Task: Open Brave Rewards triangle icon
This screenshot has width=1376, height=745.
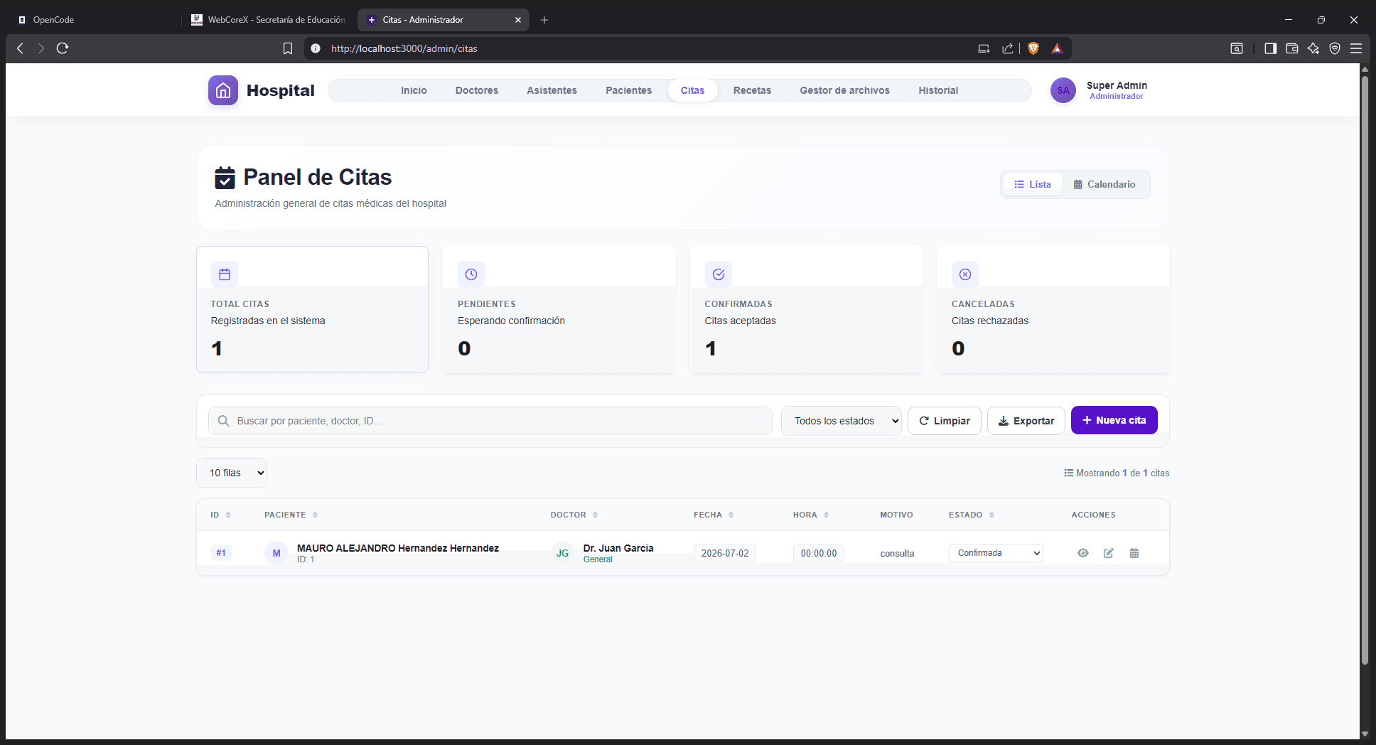Action: pyautogui.click(x=1057, y=48)
